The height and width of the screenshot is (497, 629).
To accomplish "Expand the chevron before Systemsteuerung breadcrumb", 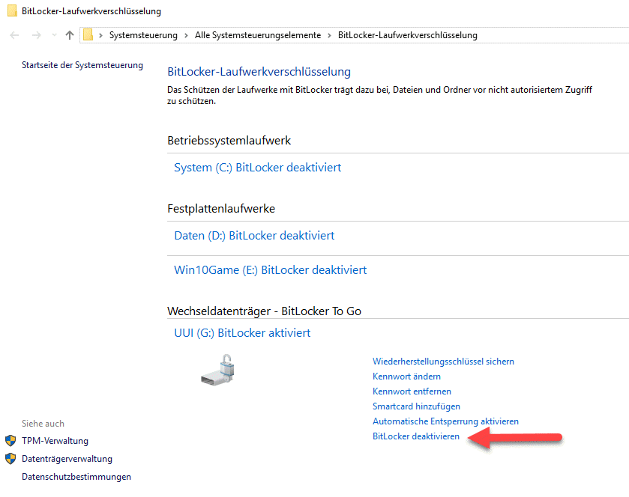I will pyautogui.click(x=101, y=35).
